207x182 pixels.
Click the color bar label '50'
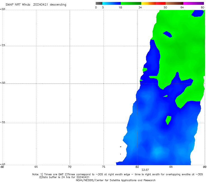[165, 7]
